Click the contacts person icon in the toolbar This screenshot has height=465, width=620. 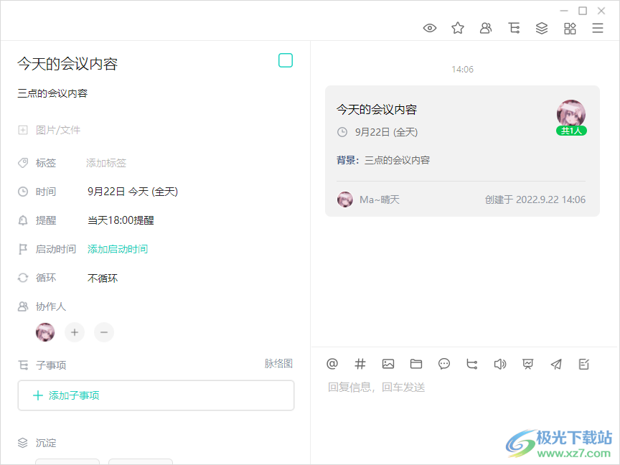(486, 28)
